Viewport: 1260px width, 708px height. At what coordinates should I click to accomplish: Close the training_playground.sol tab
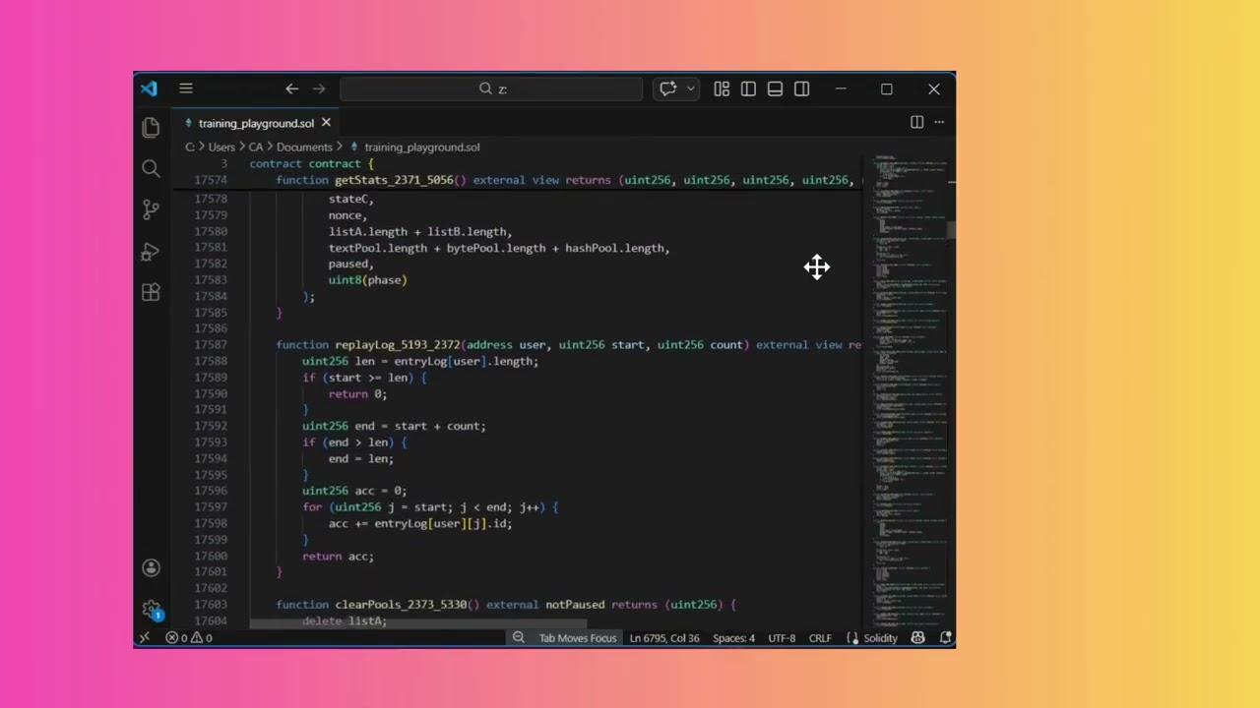326,123
